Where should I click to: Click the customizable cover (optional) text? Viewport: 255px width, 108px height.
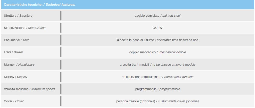point(178,101)
